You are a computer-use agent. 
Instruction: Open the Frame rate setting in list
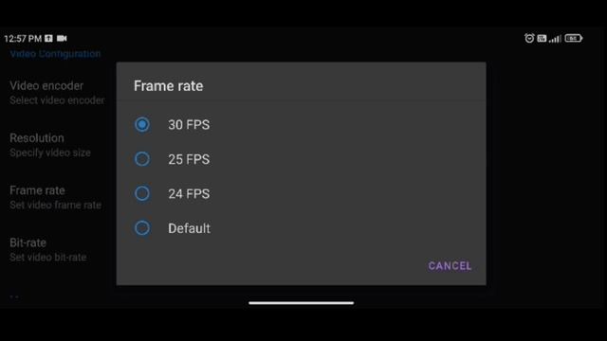point(55,197)
